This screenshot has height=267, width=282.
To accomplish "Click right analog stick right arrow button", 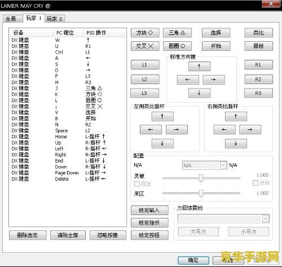I will [250, 130].
